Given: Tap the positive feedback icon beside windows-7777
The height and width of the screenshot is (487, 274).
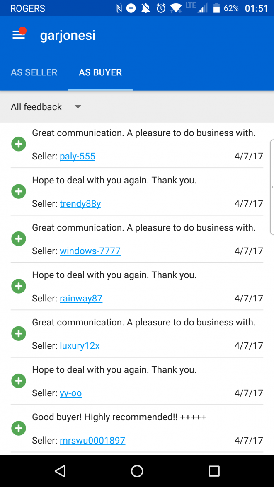Looking at the screenshot, I should [18, 239].
